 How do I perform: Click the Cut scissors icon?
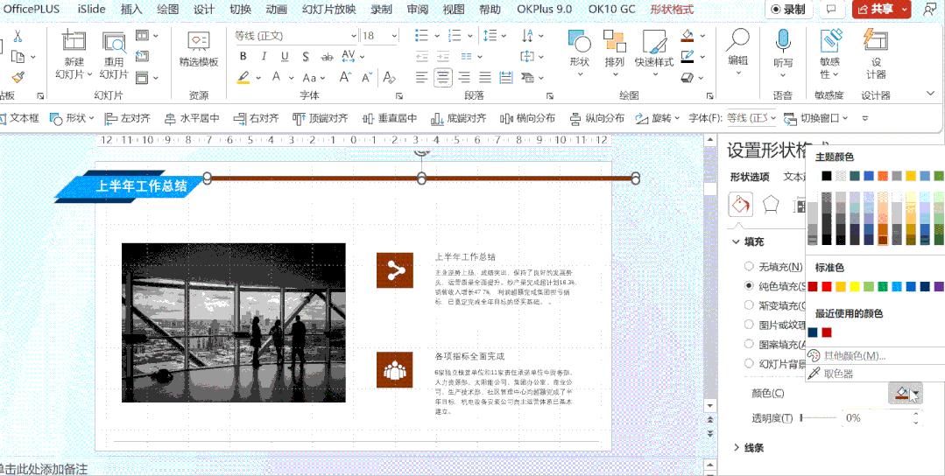18,36
